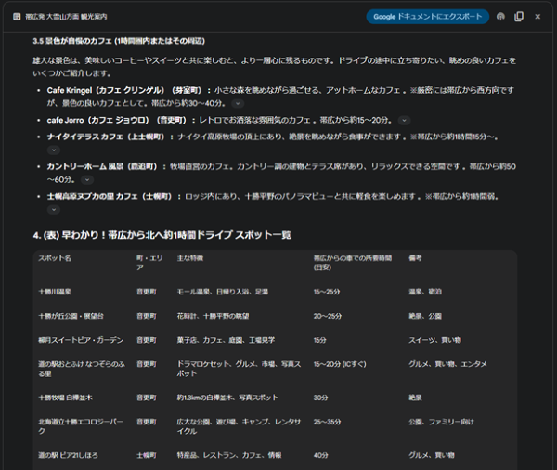Click the features cell 花時計、十勝平野の眺望

pos(213,316)
